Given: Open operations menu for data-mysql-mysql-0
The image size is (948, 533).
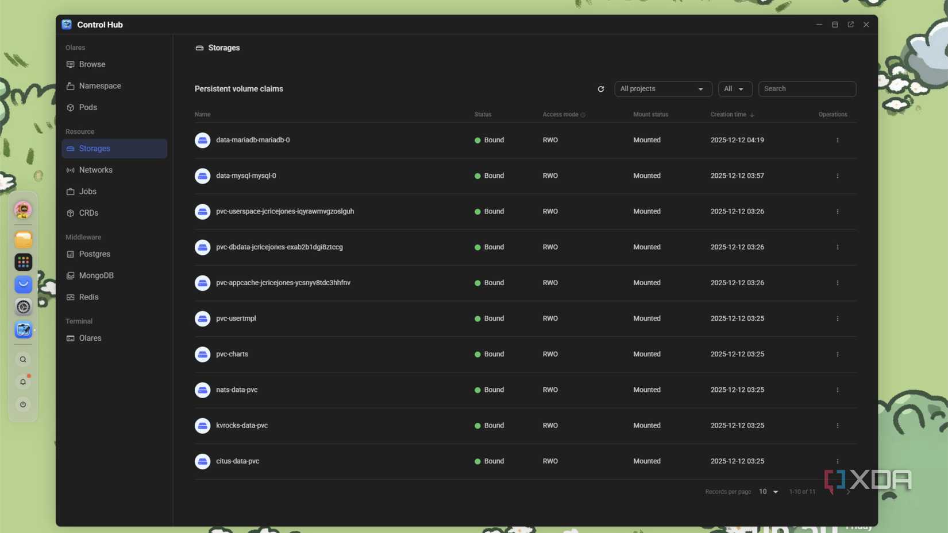Looking at the screenshot, I should [x=837, y=176].
